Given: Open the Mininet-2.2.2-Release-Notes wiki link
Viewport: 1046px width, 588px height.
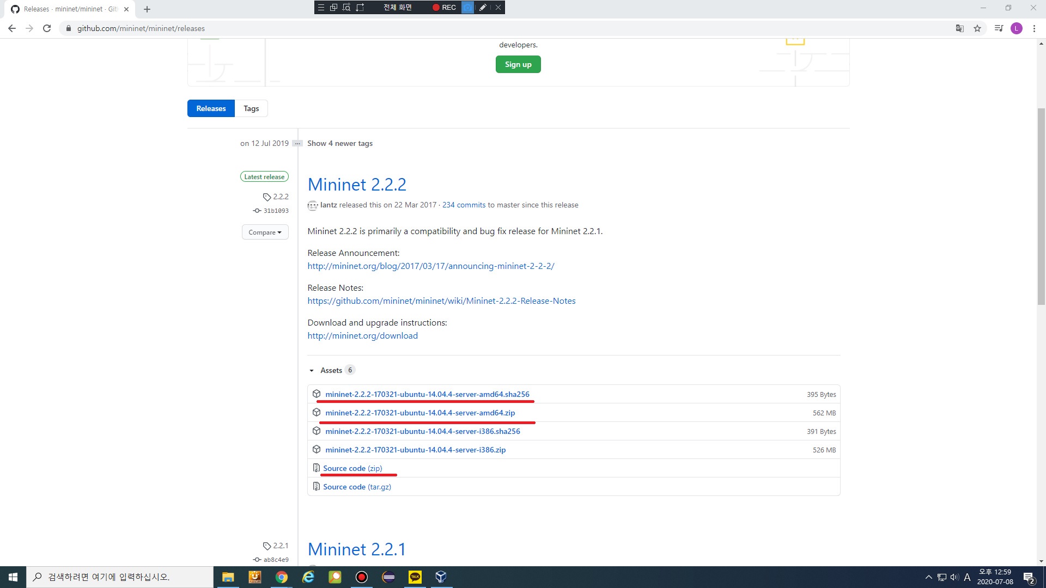Looking at the screenshot, I should (441, 301).
